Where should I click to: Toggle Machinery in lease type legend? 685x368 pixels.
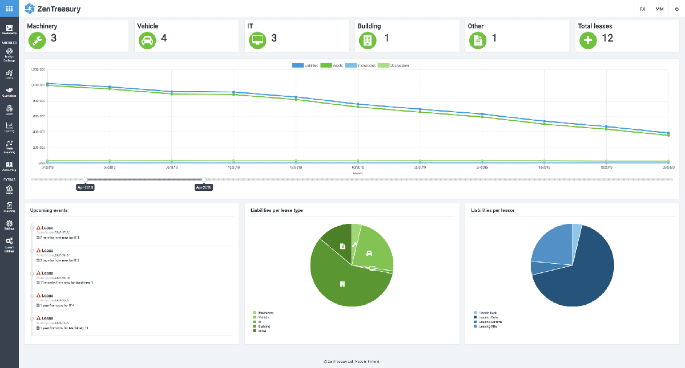(x=263, y=312)
